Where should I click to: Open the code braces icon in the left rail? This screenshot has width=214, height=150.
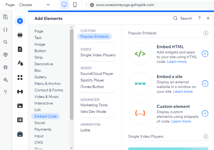5,30
